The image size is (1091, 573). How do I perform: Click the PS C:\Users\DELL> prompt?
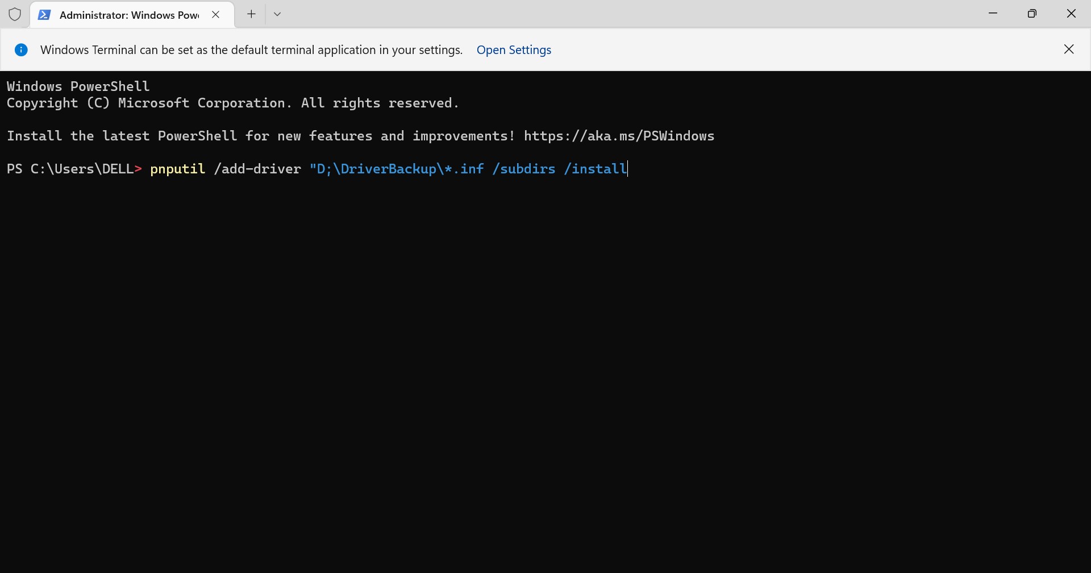(74, 169)
